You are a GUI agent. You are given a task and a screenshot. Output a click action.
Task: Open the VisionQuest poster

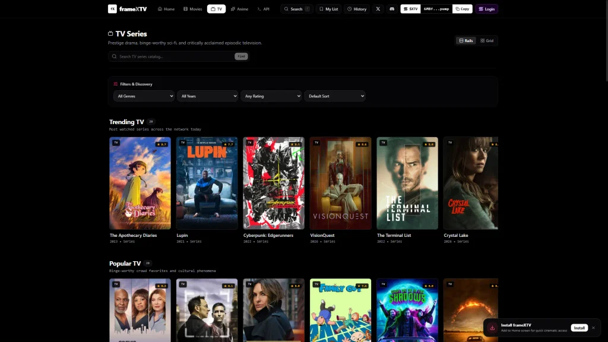340,183
